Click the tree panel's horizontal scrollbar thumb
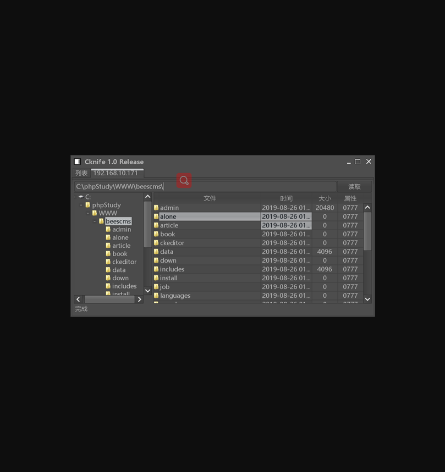The width and height of the screenshot is (445, 472). point(109,299)
